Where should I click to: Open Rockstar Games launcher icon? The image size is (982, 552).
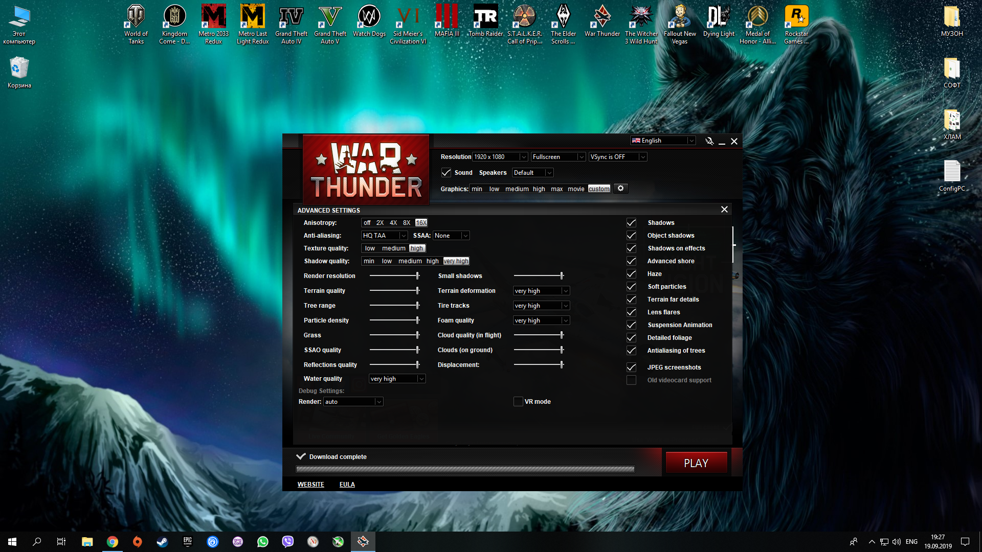click(796, 24)
